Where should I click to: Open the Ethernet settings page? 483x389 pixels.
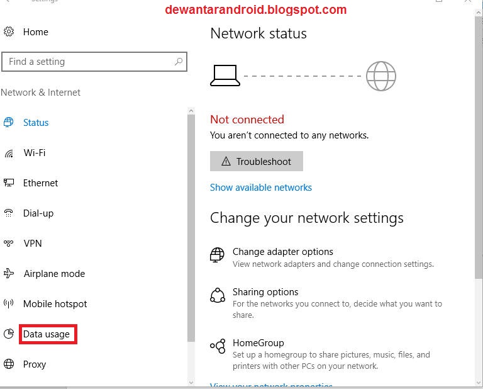(x=40, y=183)
